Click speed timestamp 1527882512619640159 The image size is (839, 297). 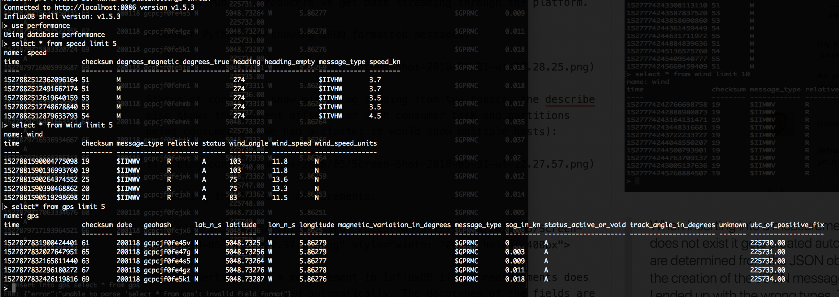point(41,98)
